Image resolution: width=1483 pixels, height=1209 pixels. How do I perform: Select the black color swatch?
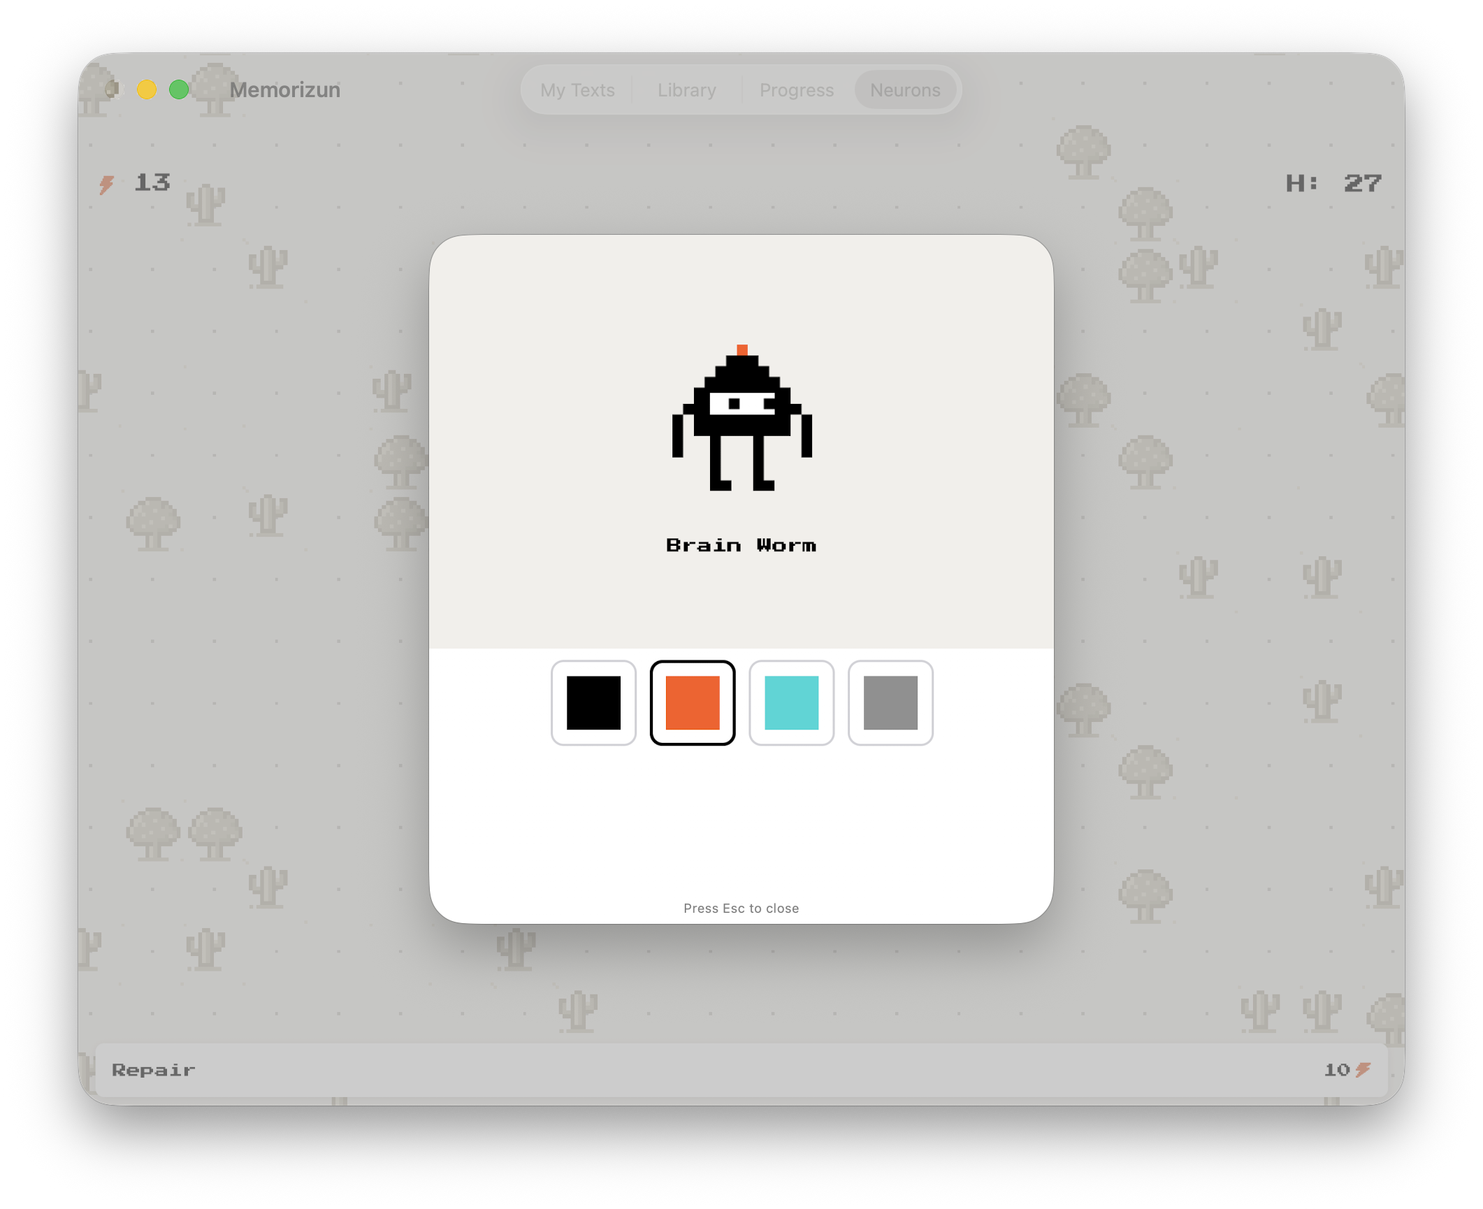[x=593, y=702]
